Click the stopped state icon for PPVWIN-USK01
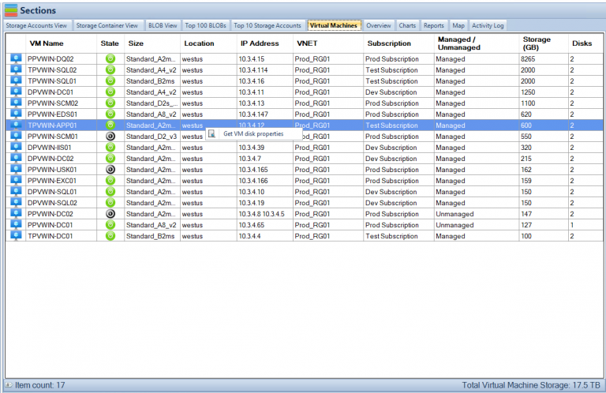The height and width of the screenshot is (393, 606). [110, 170]
